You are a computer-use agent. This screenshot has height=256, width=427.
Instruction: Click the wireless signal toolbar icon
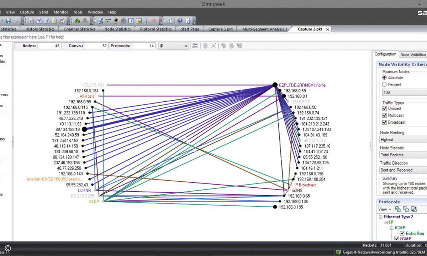(x=154, y=21)
